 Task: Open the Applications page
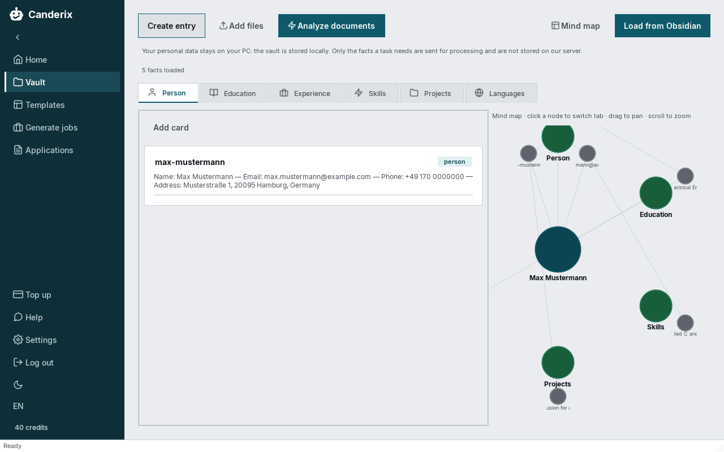62,150
